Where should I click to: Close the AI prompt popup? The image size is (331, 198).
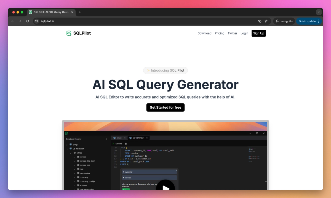177,170
